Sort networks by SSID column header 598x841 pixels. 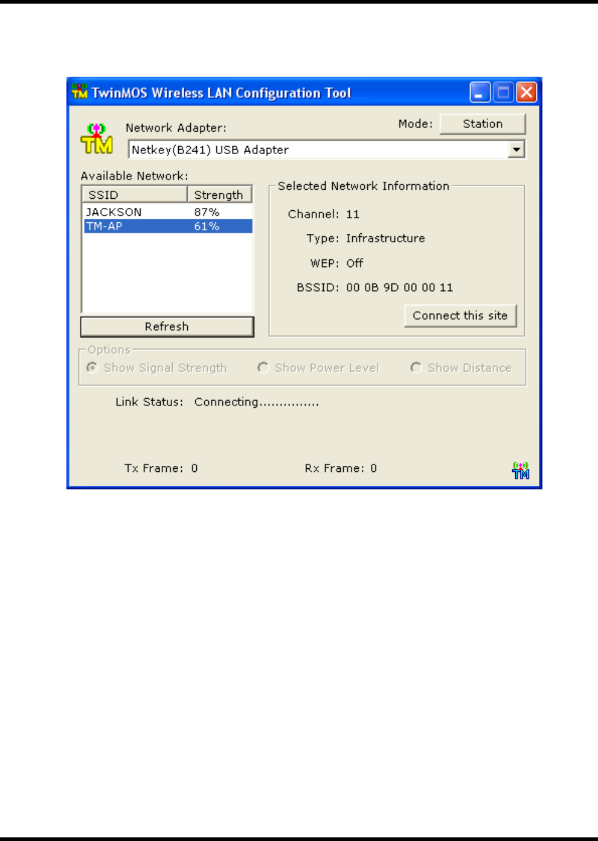(135, 195)
